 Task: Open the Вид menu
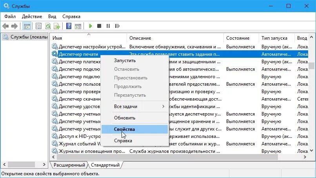click(x=52, y=17)
